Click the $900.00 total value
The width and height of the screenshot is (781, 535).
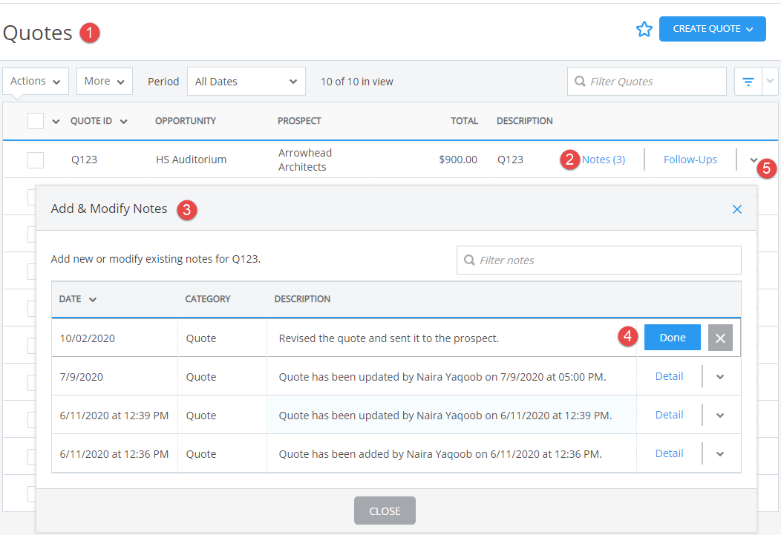coord(458,160)
